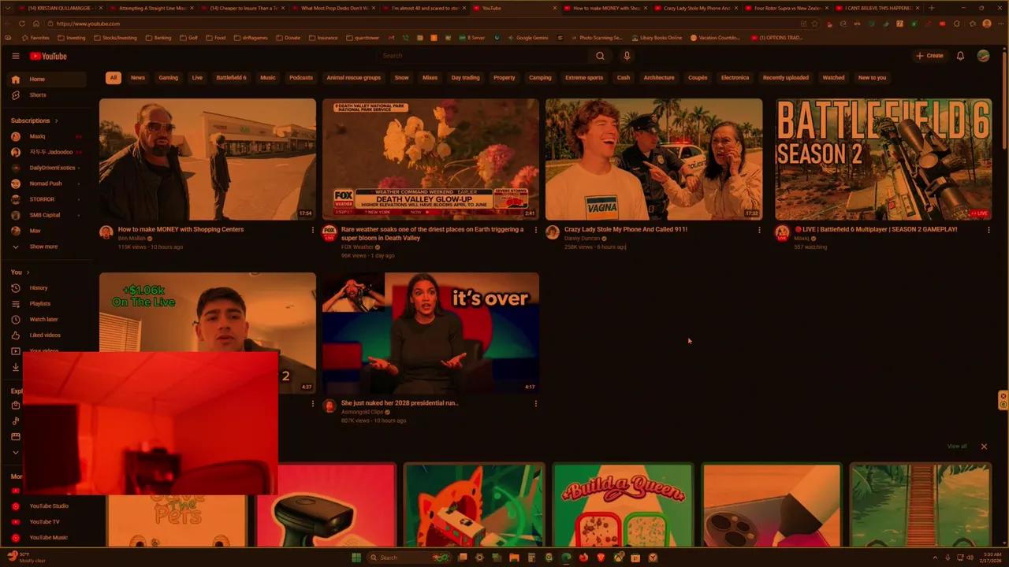Open the Nomad Push subscription channel
The image size is (1009, 567).
(x=47, y=183)
